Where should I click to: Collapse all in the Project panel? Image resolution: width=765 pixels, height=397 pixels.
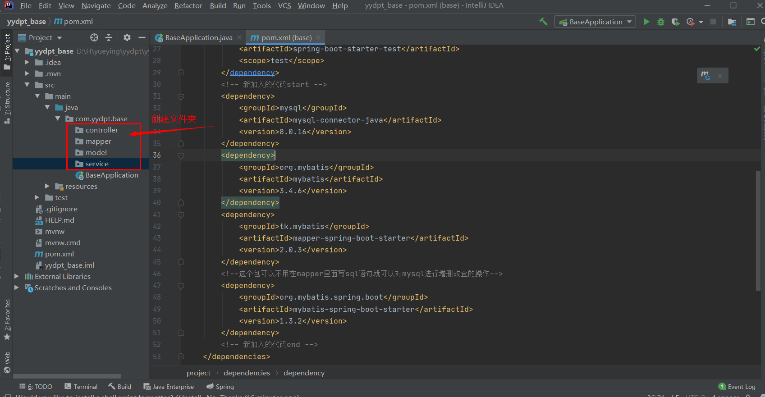pos(109,37)
